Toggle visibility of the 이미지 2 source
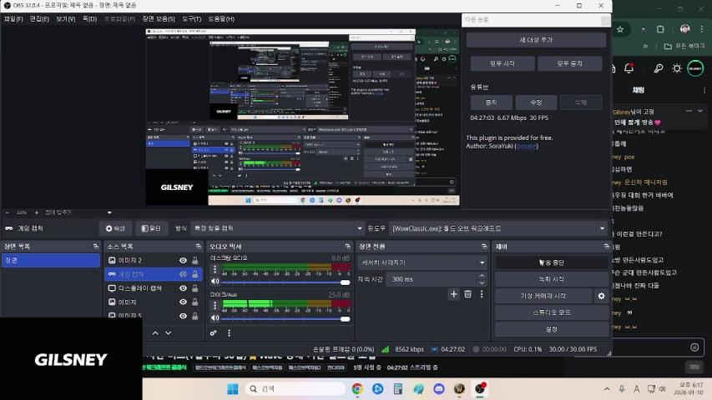The width and height of the screenshot is (712, 400). pyautogui.click(x=183, y=261)
